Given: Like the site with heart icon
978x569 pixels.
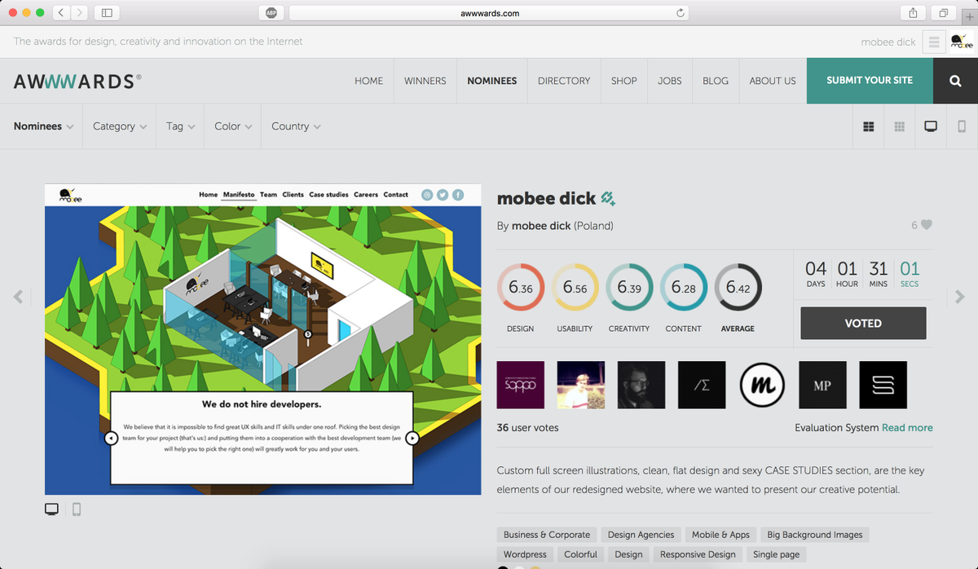Looking at the screenshot, I should 926,225.
